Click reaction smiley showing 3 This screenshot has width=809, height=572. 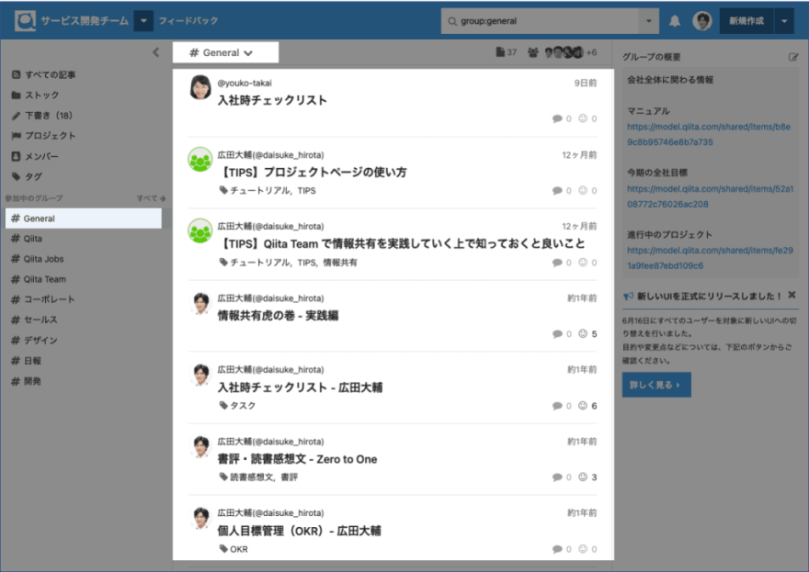[583, 477]
